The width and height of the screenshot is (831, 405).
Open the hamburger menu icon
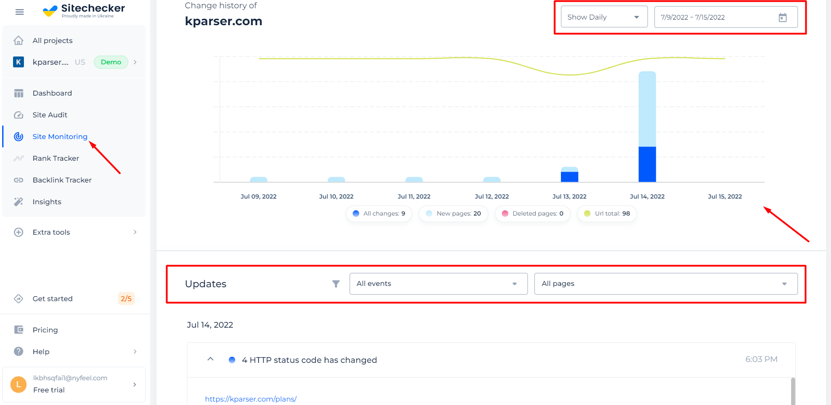(20, 12)
